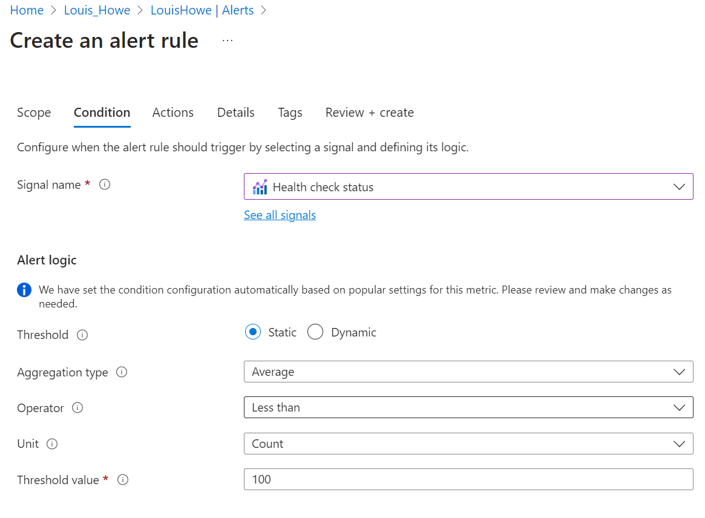Click the See all signals link
This screenshot has width=705, height=518.
[x=280, y=215]
